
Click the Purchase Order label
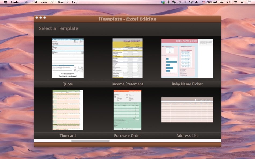[127, 136]
